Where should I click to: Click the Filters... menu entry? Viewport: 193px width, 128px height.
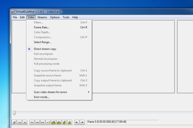point(59,22)
